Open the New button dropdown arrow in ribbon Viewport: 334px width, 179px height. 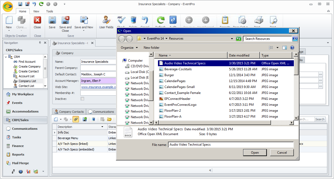[x=9, y=30]
